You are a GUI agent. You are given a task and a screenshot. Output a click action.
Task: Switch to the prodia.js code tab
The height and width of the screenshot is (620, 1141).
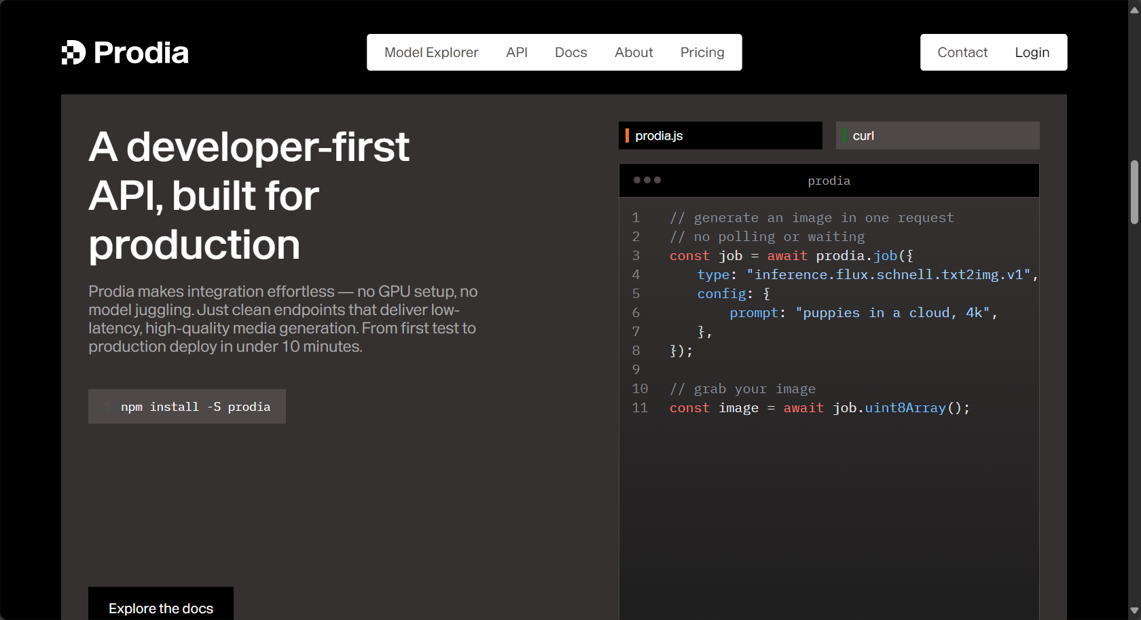[x=721, y=136]
